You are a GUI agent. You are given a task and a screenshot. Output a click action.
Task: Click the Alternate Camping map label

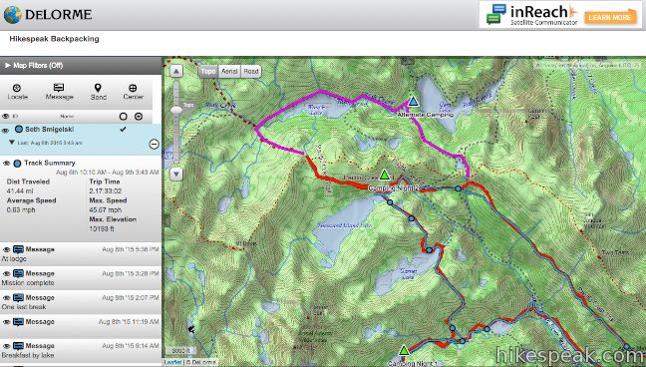pos(425,115)
